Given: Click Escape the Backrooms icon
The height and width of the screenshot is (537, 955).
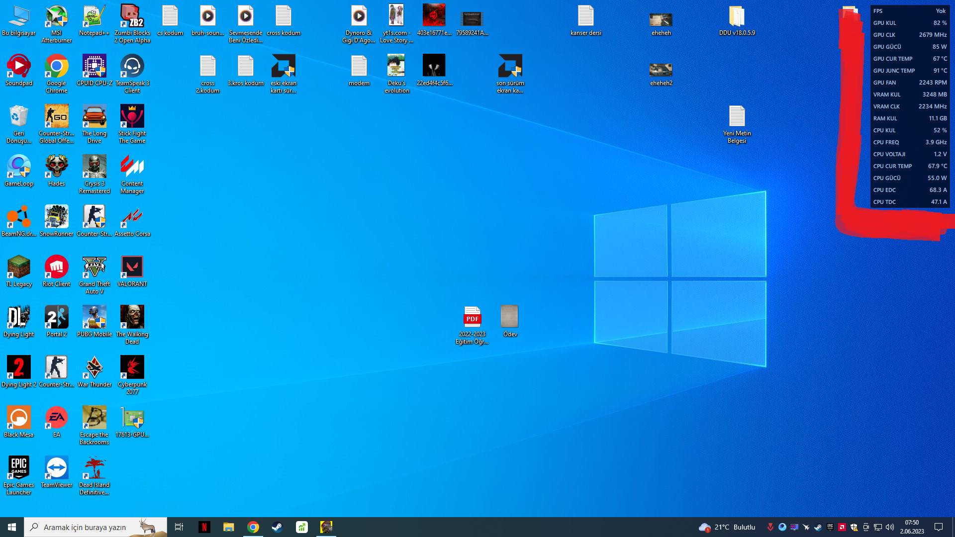Looking at the screenshot, I should click(x=95, y=425).
